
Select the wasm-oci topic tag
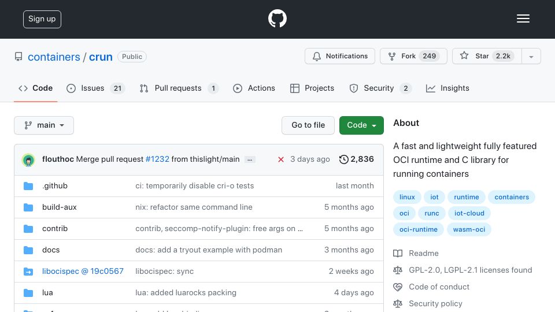(x=469, y=229)
